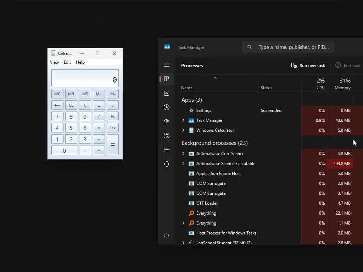Click the Calculator title bar icon
The image size is (363, 272).
click(53, 53)
